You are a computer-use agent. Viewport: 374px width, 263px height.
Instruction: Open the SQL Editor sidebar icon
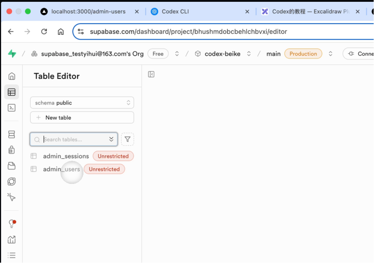[12, 108]
